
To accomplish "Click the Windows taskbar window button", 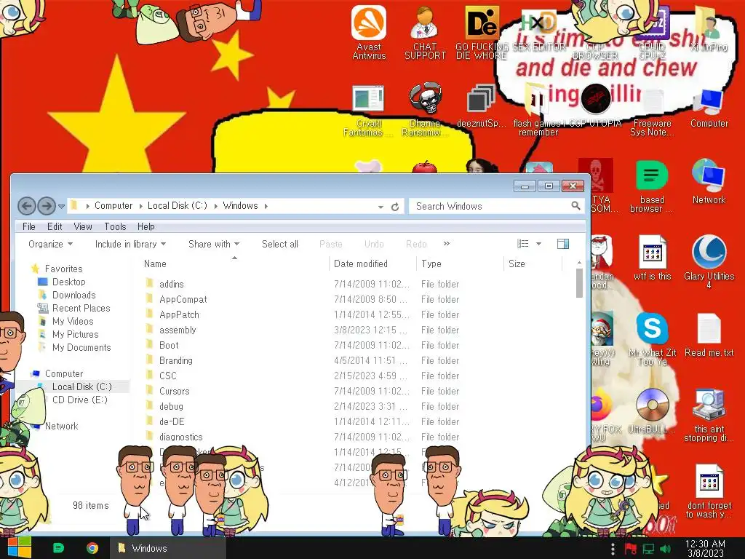I will (167, 548).
